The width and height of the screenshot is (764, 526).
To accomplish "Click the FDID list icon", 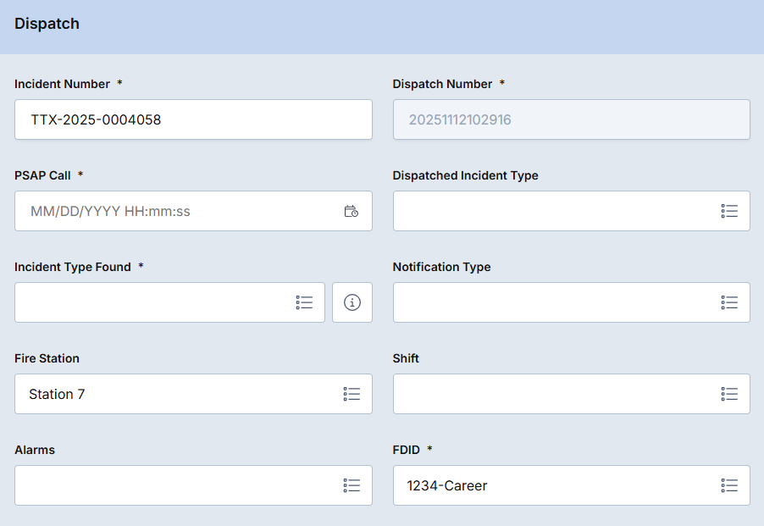I will tap(729, 485).
